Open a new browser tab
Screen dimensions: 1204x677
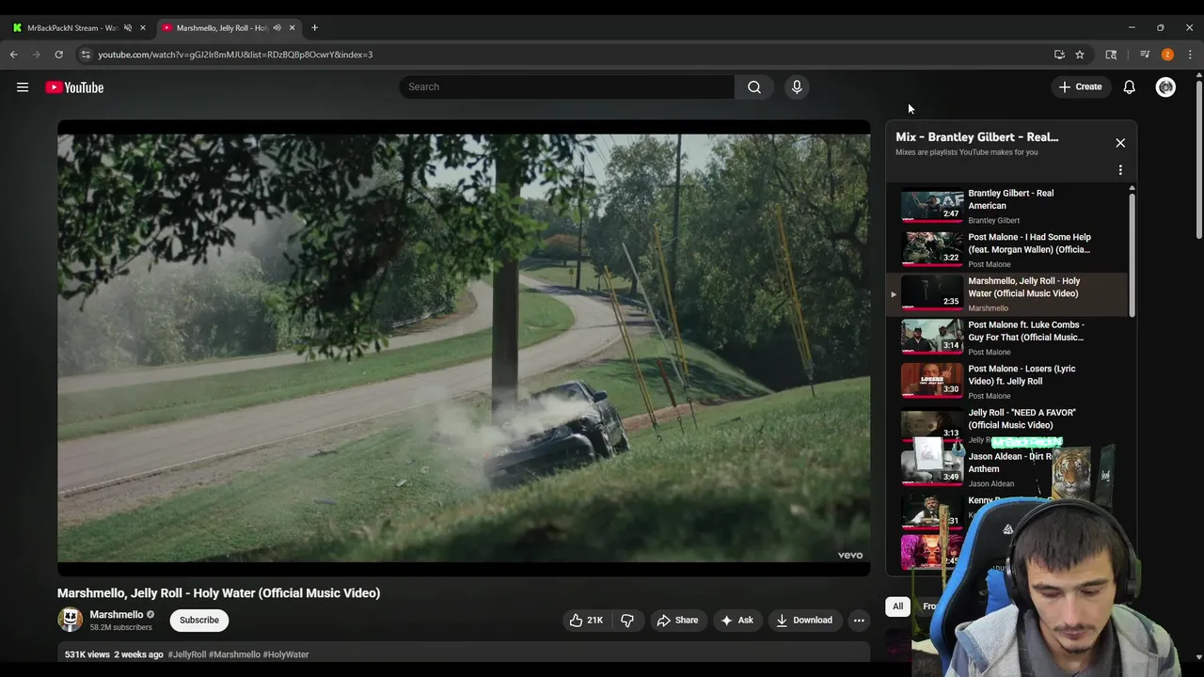tap(314, 27)
